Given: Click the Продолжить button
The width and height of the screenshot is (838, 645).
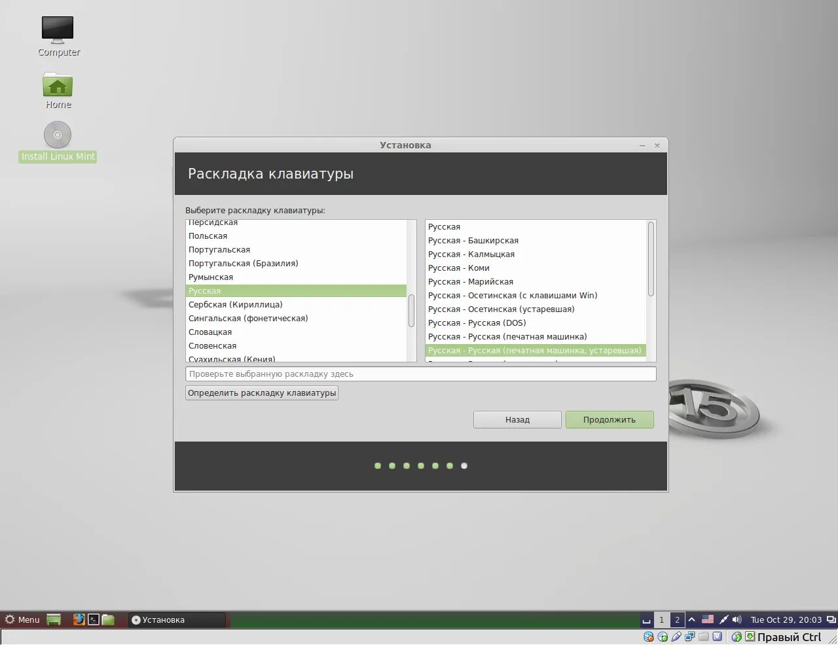Looking at the screenshot, I should point(610,420).
